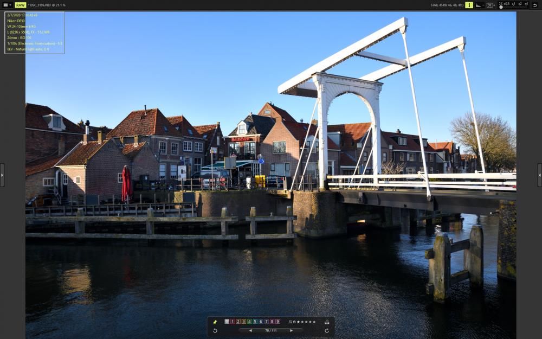Set zoom to x1
This screenshot has height=339, width=542.
pos(514,4)
